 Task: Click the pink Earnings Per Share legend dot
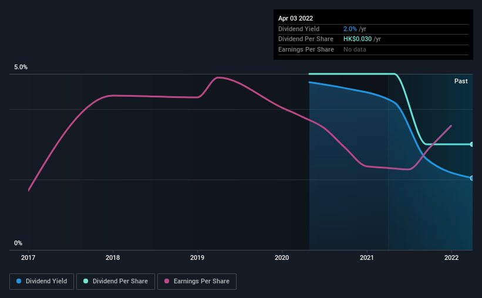coord(167,282)
